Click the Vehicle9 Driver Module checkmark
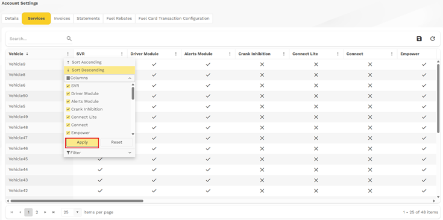The image size is (443, 220). [154, 64]
